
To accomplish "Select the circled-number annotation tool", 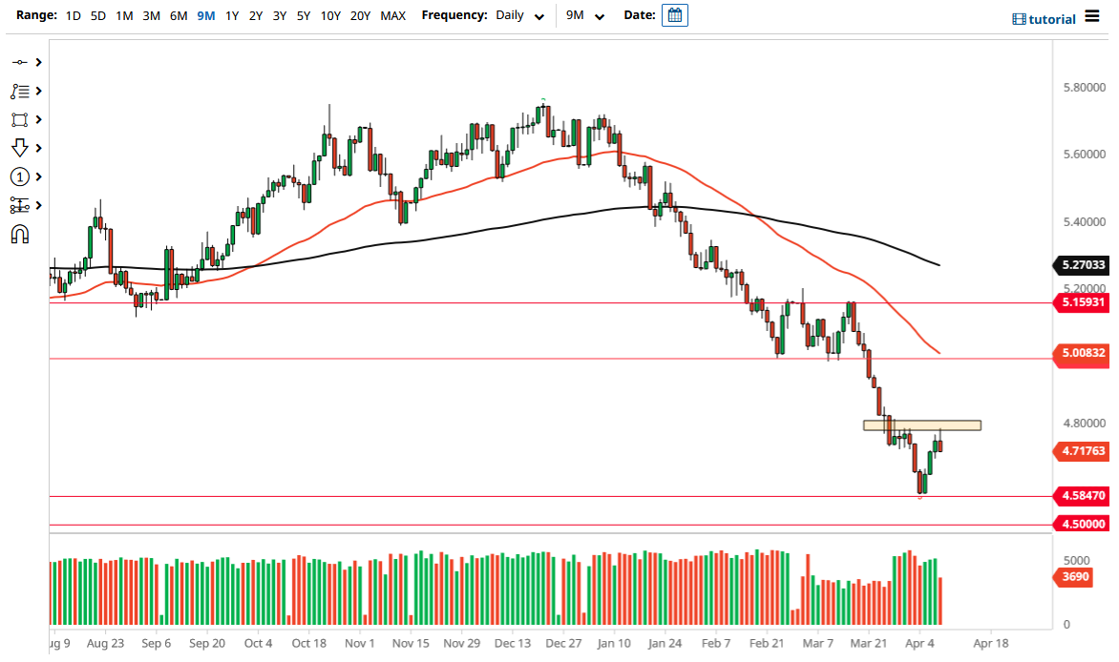I will (x=19, y=176).
